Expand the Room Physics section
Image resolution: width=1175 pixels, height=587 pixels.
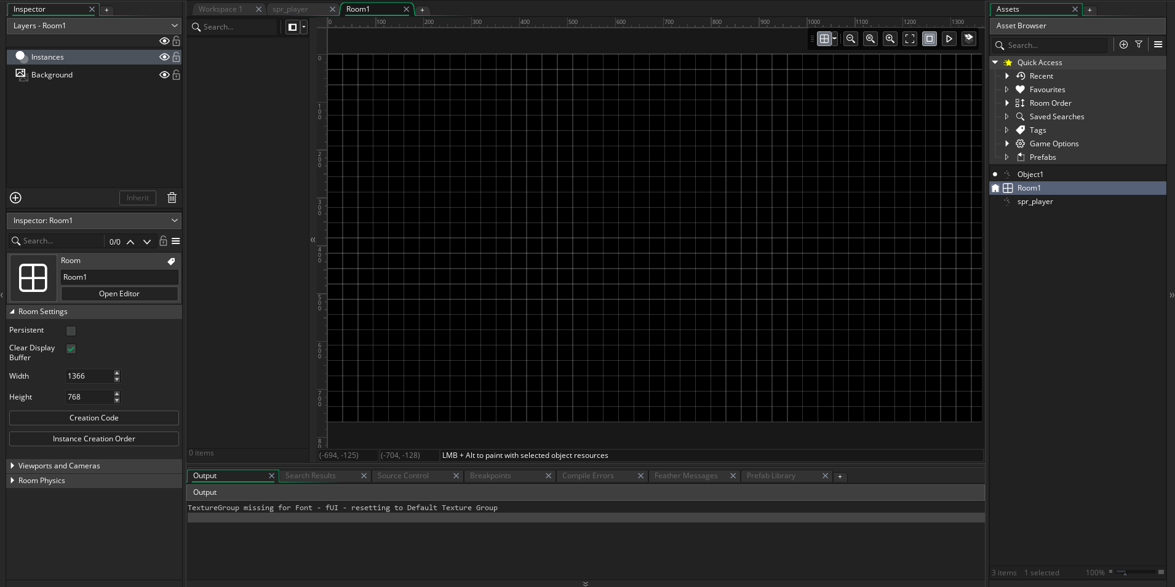(12, 481)
